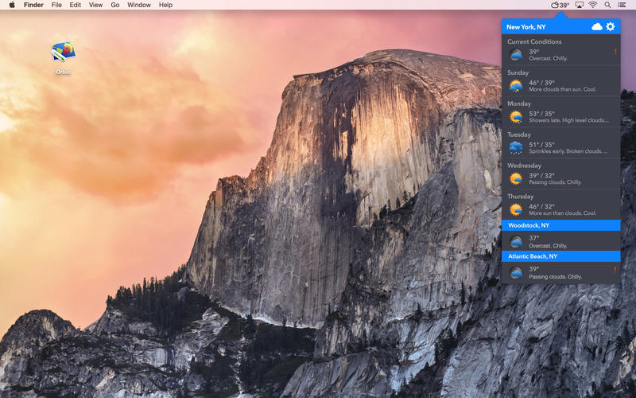This screenshot has height=398, width=636.
Task: Click the cloud icon in panel header
Action: pyautogui.click(x=597, y=27)
